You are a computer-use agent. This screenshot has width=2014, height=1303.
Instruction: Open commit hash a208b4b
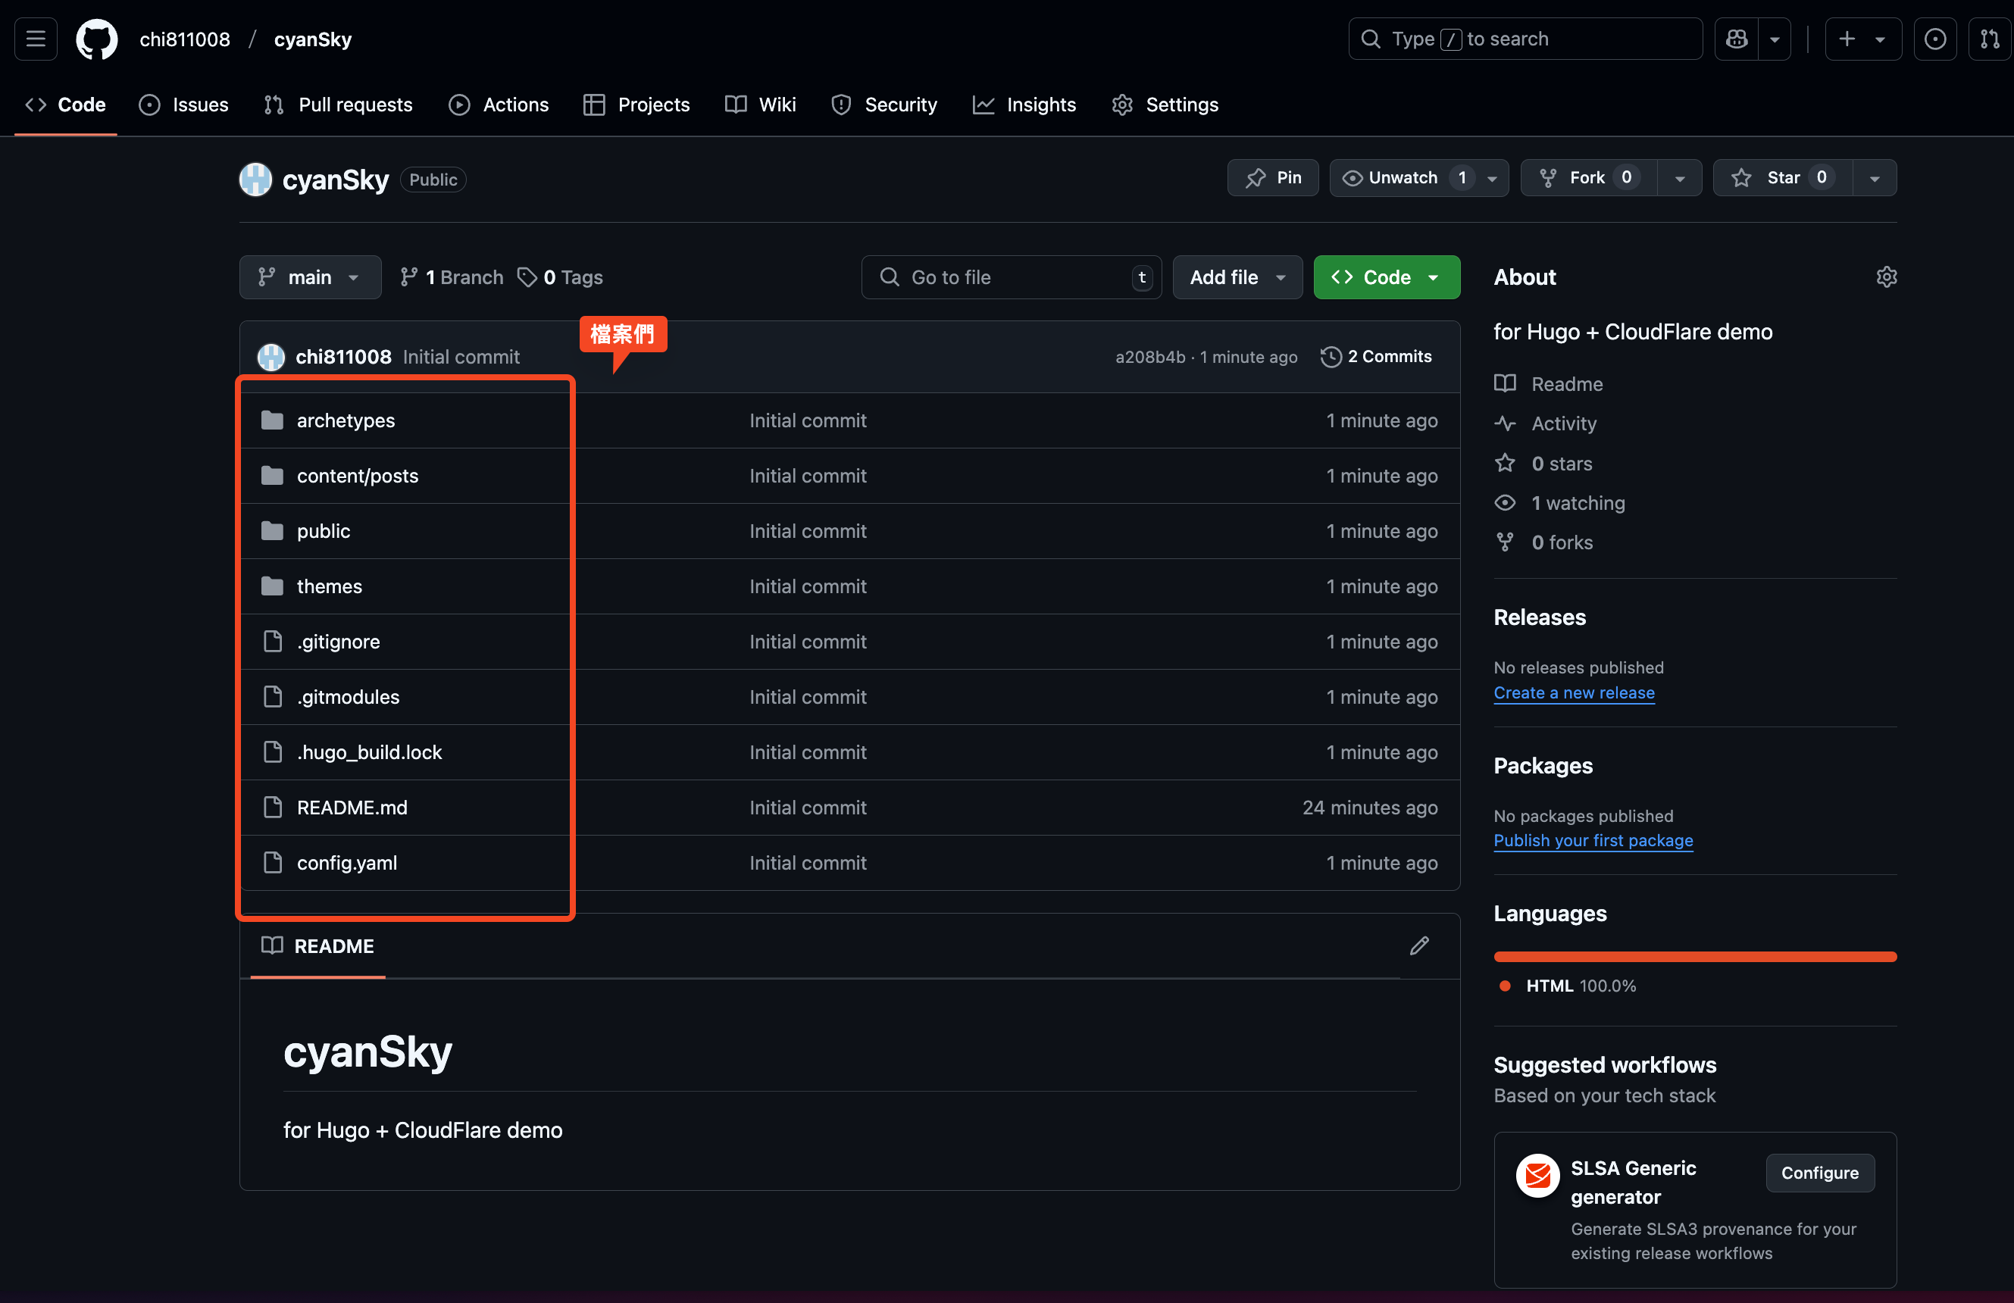pos(1149,357)
